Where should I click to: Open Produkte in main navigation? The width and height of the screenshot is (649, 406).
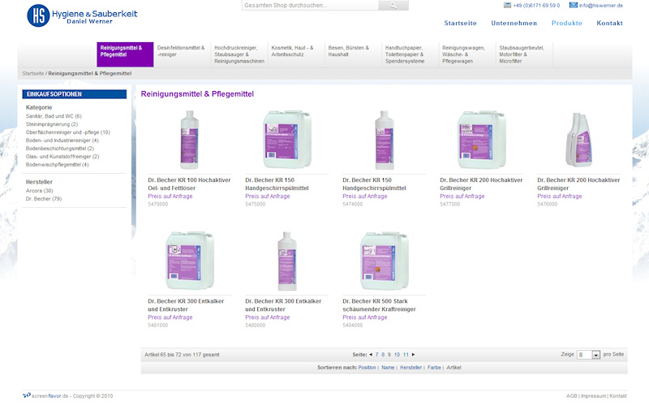coord(566,24)
